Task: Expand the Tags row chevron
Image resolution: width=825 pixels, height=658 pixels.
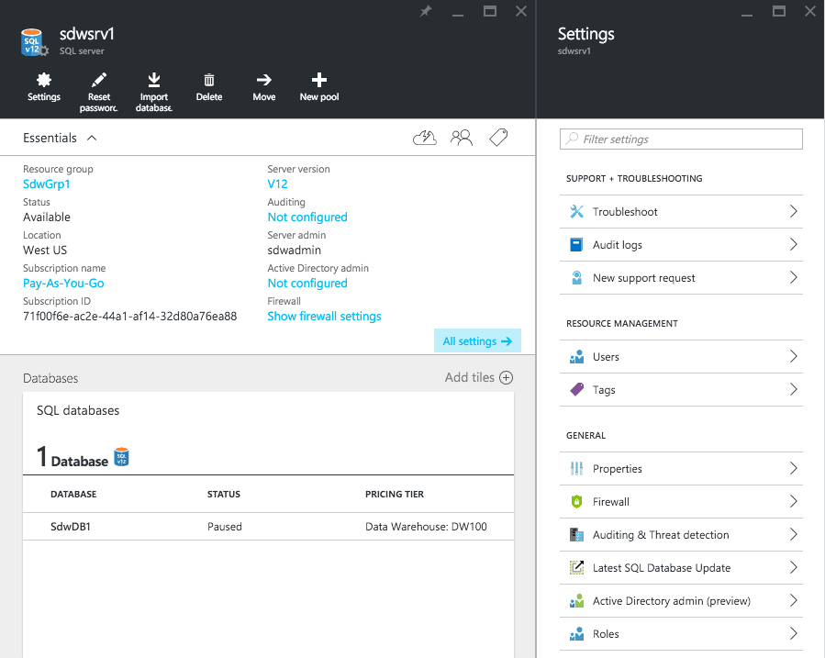Action: tap(794, 390)
